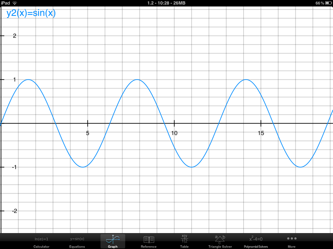Select the Graph tab icon
Image resolution: width=333 pixels, height=249 pixels.
click(113, 239)
